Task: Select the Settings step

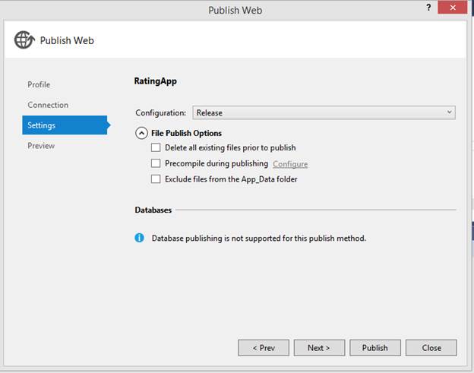Action: tap(42, 125)
